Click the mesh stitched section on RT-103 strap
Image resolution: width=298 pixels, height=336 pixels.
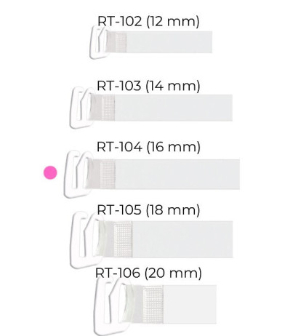[x=108, y=108]
